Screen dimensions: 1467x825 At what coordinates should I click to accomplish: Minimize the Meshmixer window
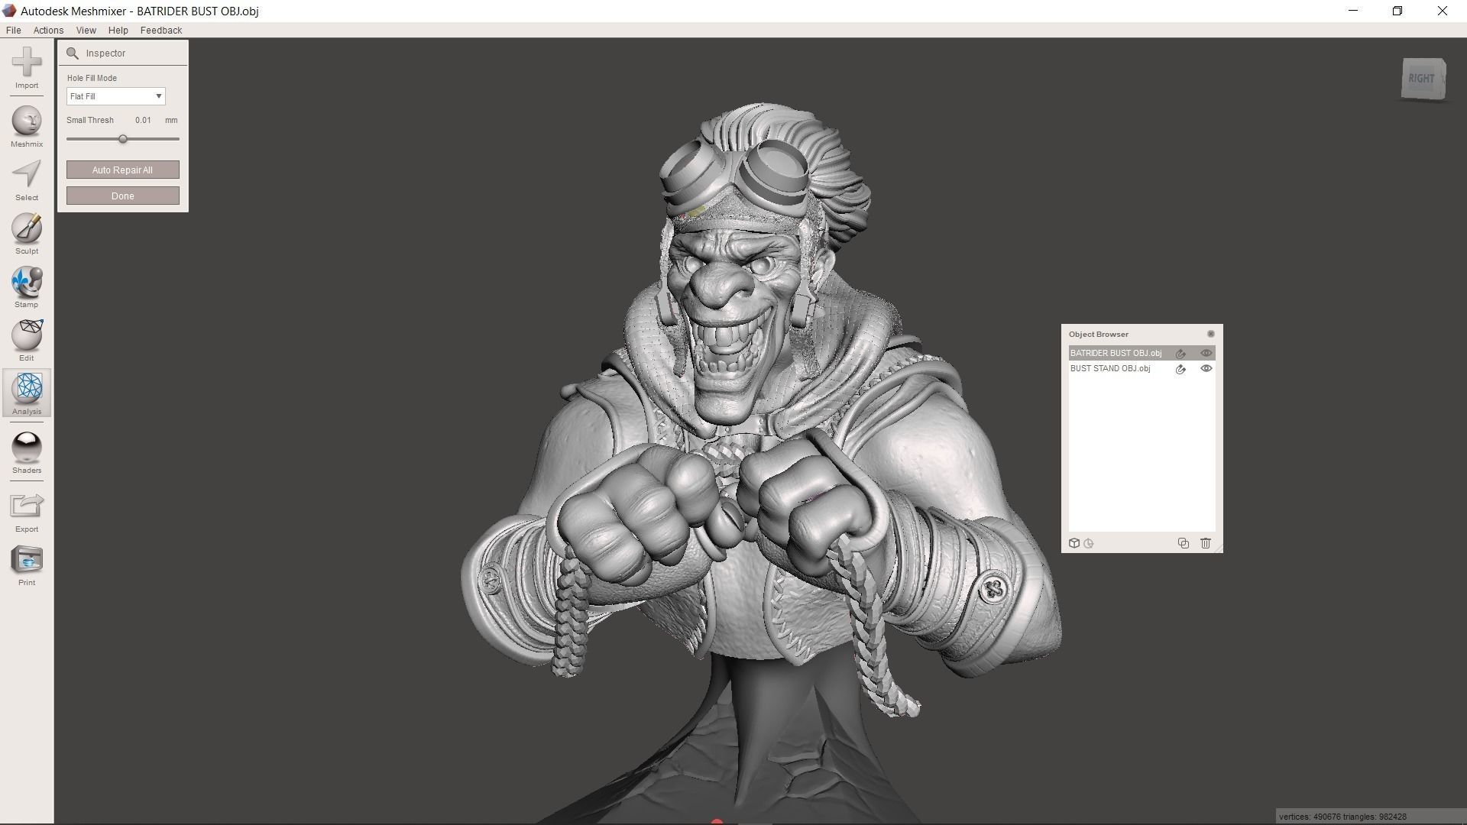(x=1353, y=11)
